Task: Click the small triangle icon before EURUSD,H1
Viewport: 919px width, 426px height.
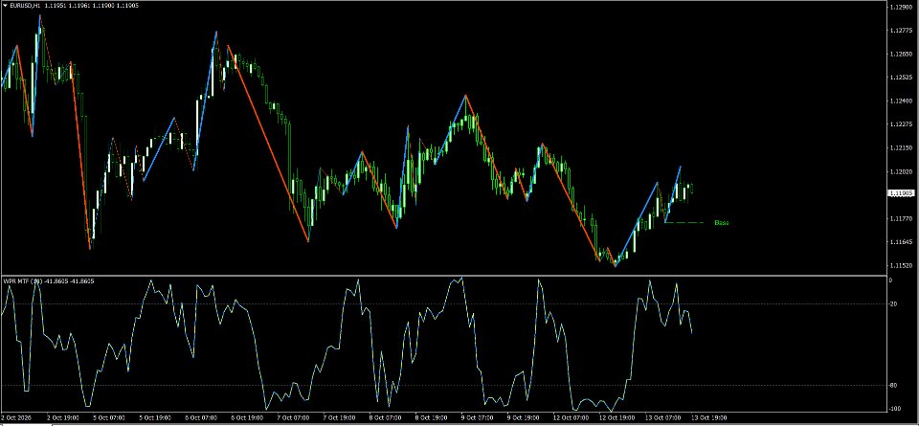Action: [4, 6]
